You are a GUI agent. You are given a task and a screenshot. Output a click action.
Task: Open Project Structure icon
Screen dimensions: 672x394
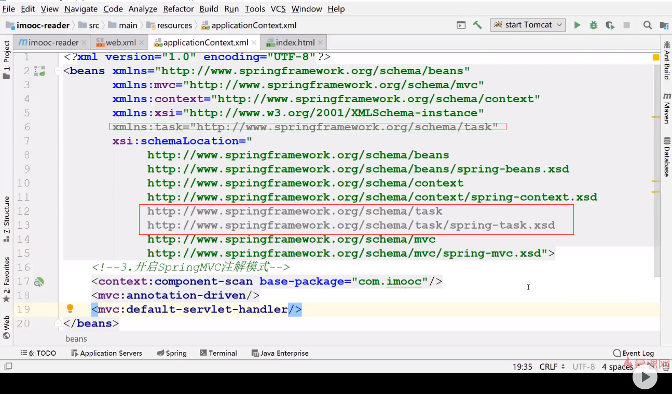(664, 25)
